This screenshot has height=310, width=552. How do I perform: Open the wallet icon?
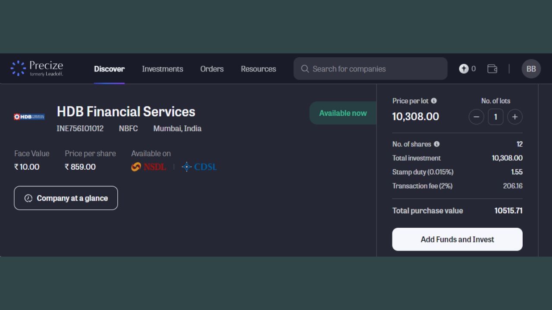point(492,69)
